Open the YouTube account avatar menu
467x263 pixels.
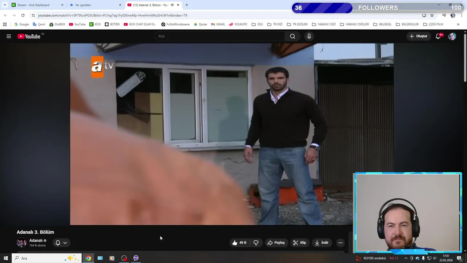click(x=452, y=36)
